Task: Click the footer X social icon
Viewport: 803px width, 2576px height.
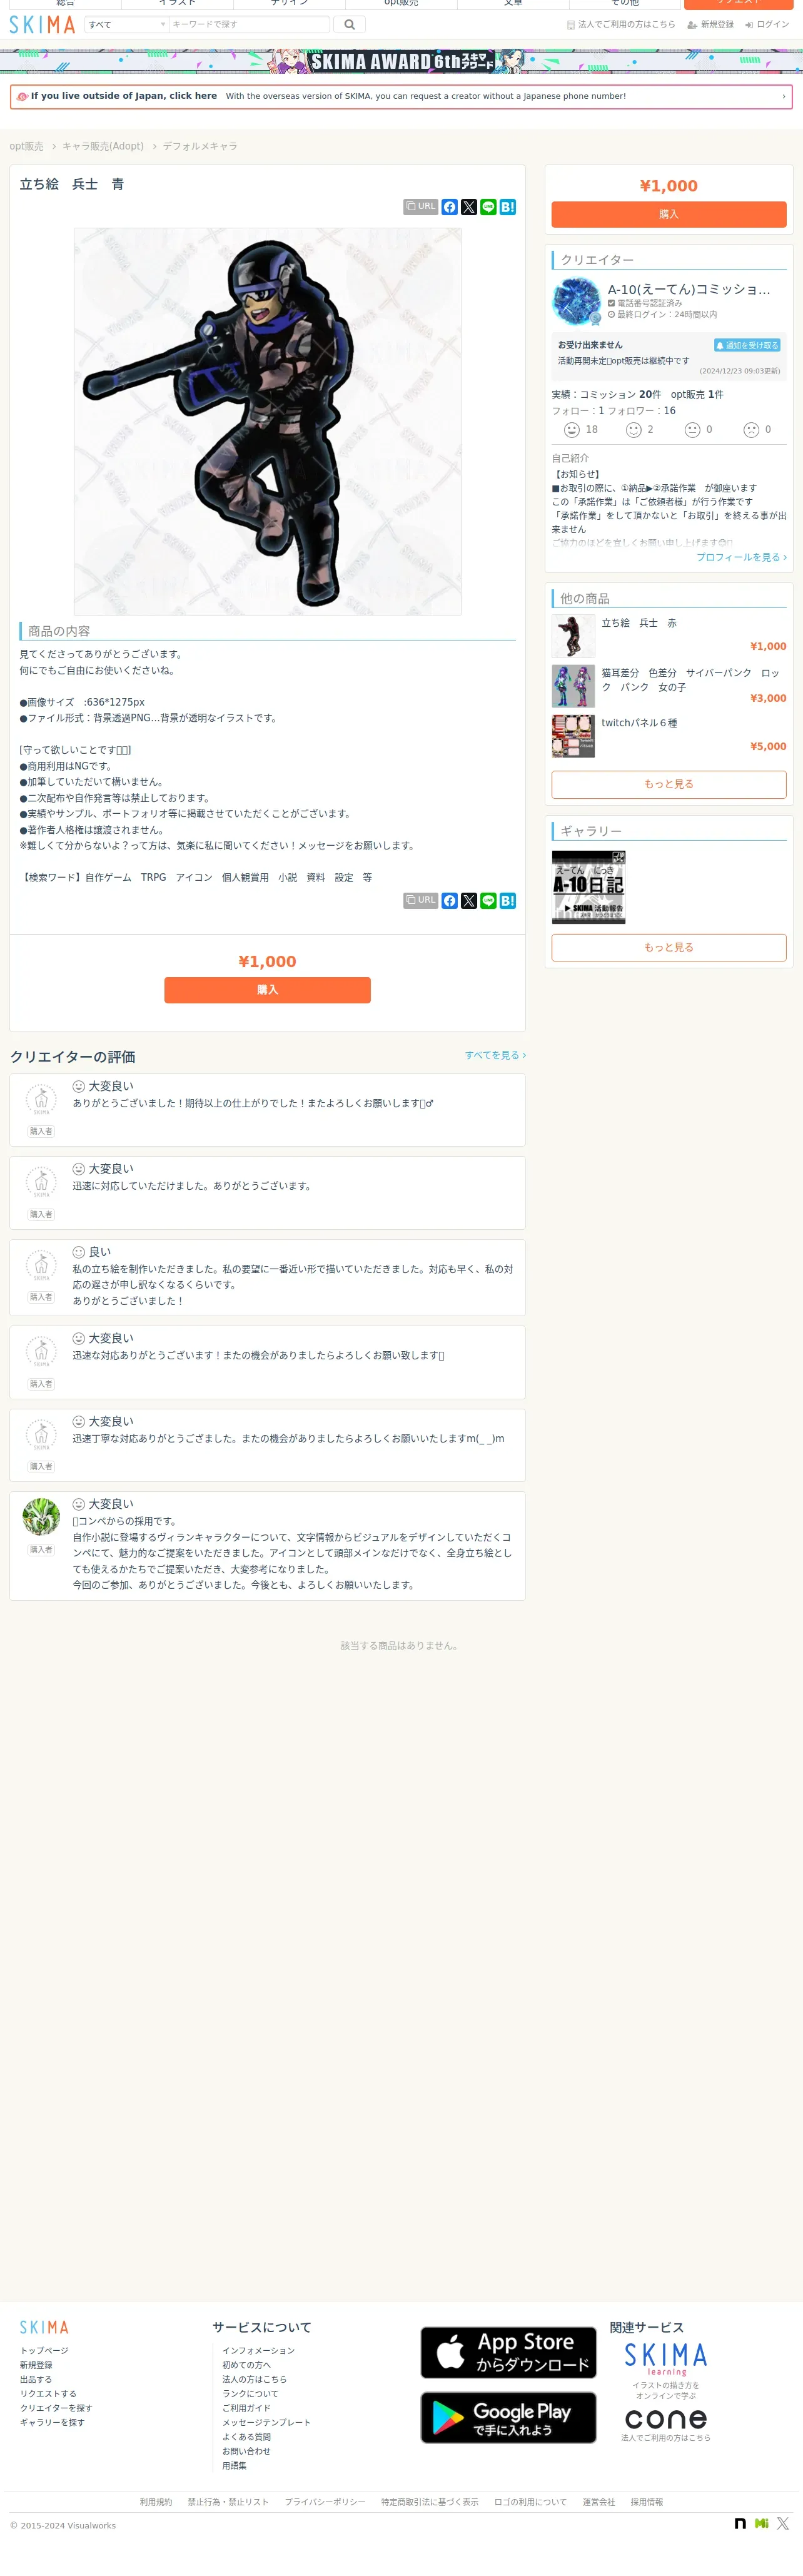Action: (783, 2524)
